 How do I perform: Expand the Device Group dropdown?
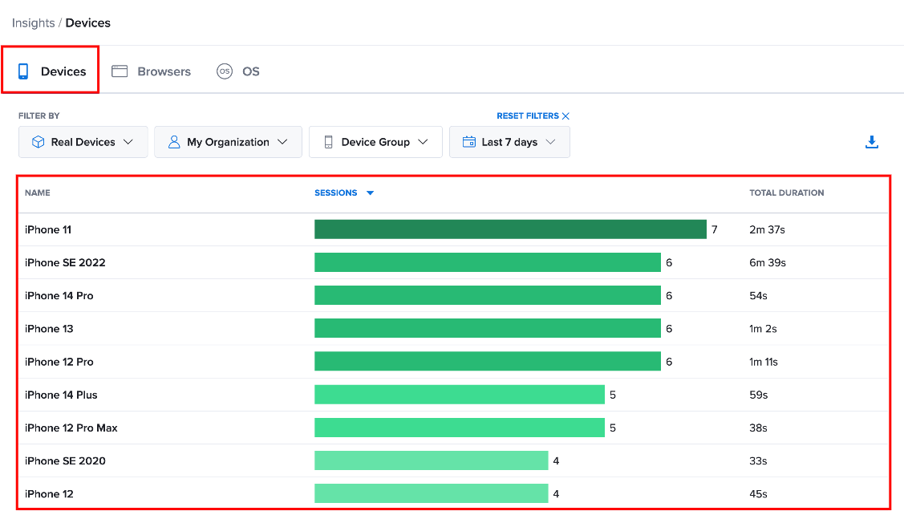pos(375,142)
